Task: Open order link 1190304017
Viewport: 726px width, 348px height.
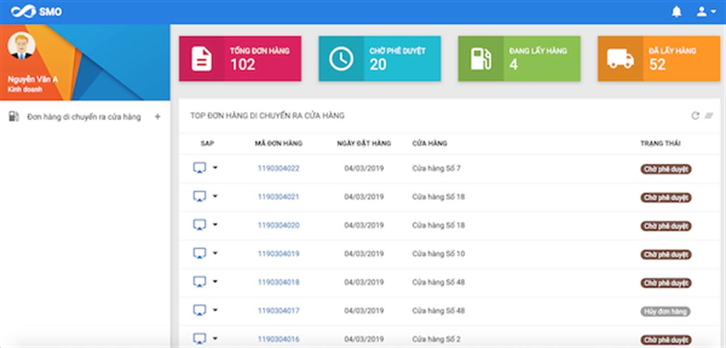Action: tap(278, 311)
